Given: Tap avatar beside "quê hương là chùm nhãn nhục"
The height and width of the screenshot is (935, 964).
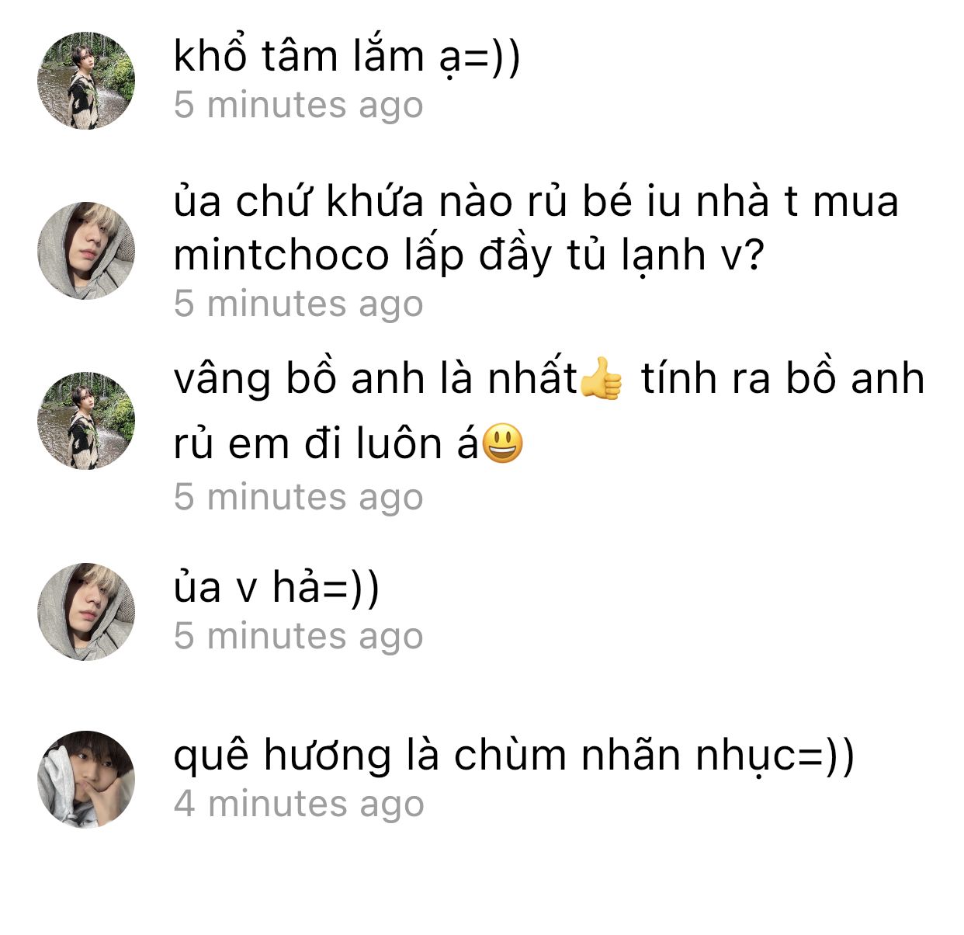Looking at the screenshot, I should point(86,779).
